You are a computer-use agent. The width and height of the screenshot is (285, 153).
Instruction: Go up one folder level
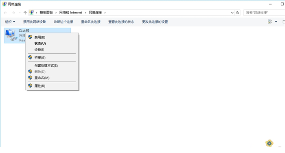(x=25, y=13)
